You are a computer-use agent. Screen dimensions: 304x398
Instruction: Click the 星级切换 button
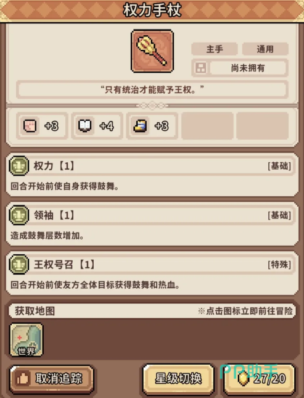point(178,378)
